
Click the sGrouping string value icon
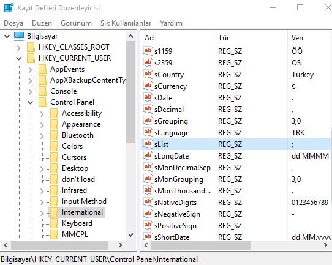148,121
